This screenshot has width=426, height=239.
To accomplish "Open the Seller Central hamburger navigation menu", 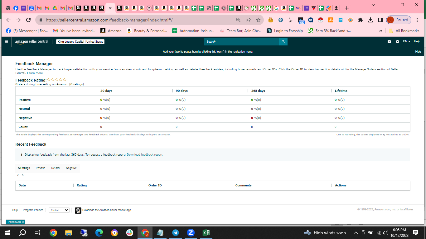I will (6, 41).
